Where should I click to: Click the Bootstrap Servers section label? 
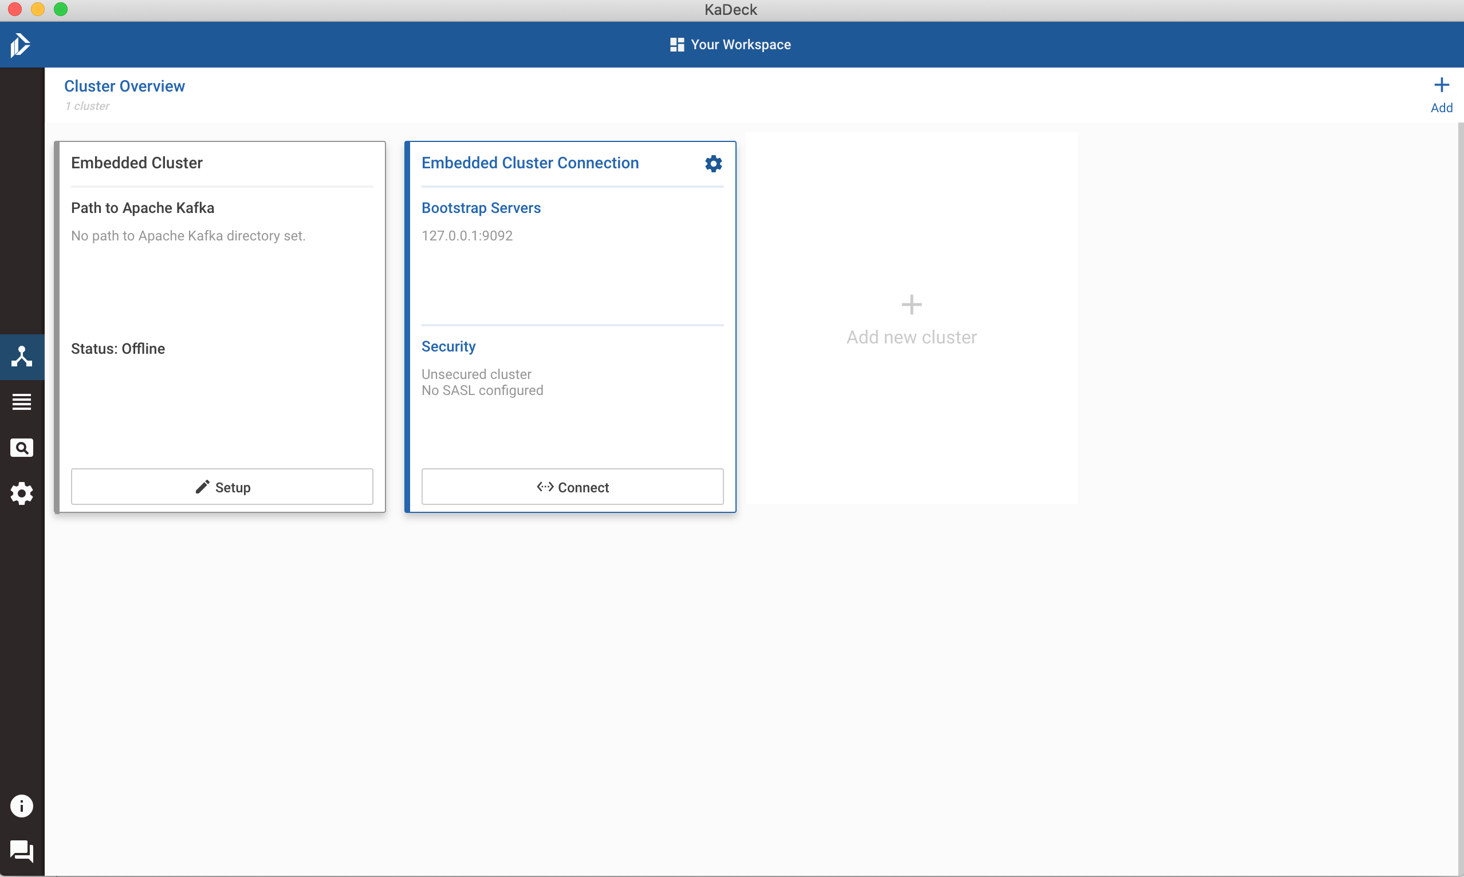tap(481, 208)
